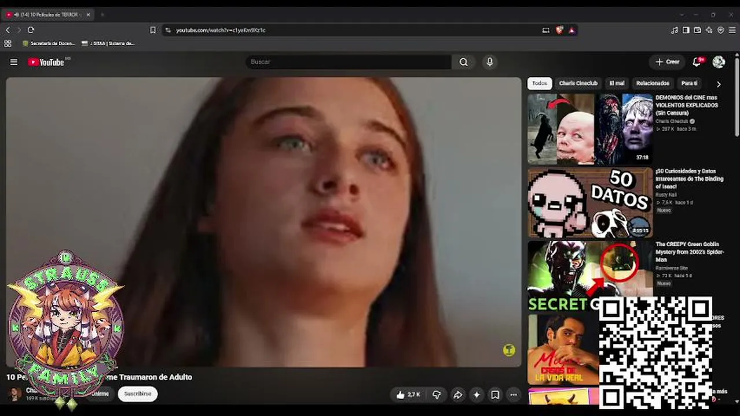Viewport: 740px width, 416px height.
Task: Save the video with the bookmark icon
Action: pyautogui.click(x=495, y=395)
